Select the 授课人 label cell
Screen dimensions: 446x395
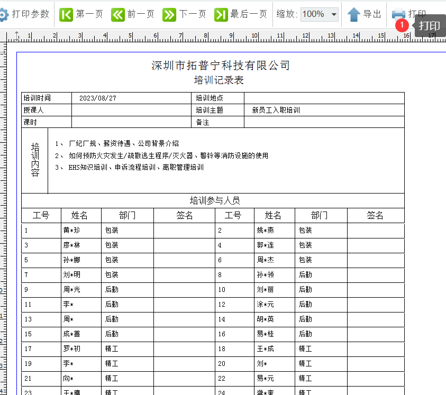[47, 110]
